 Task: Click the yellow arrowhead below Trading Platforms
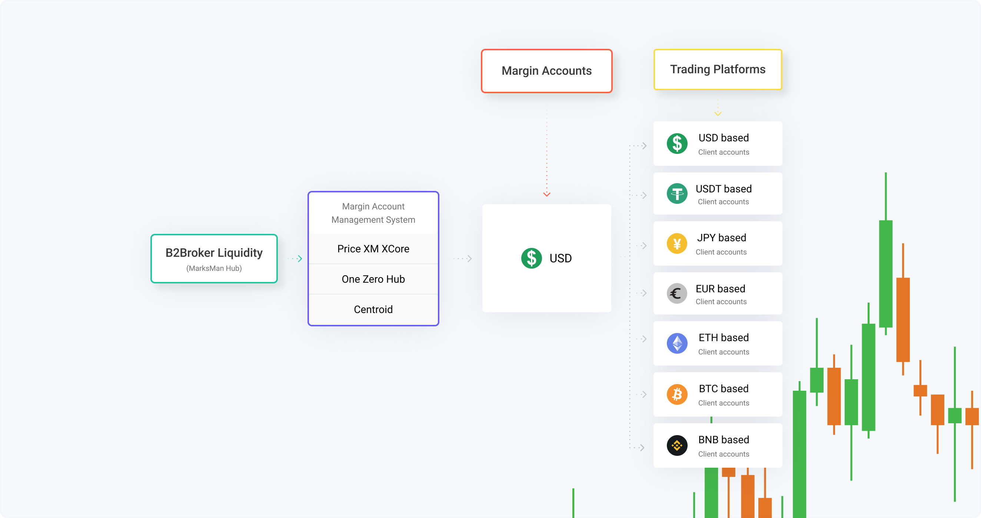718,113
